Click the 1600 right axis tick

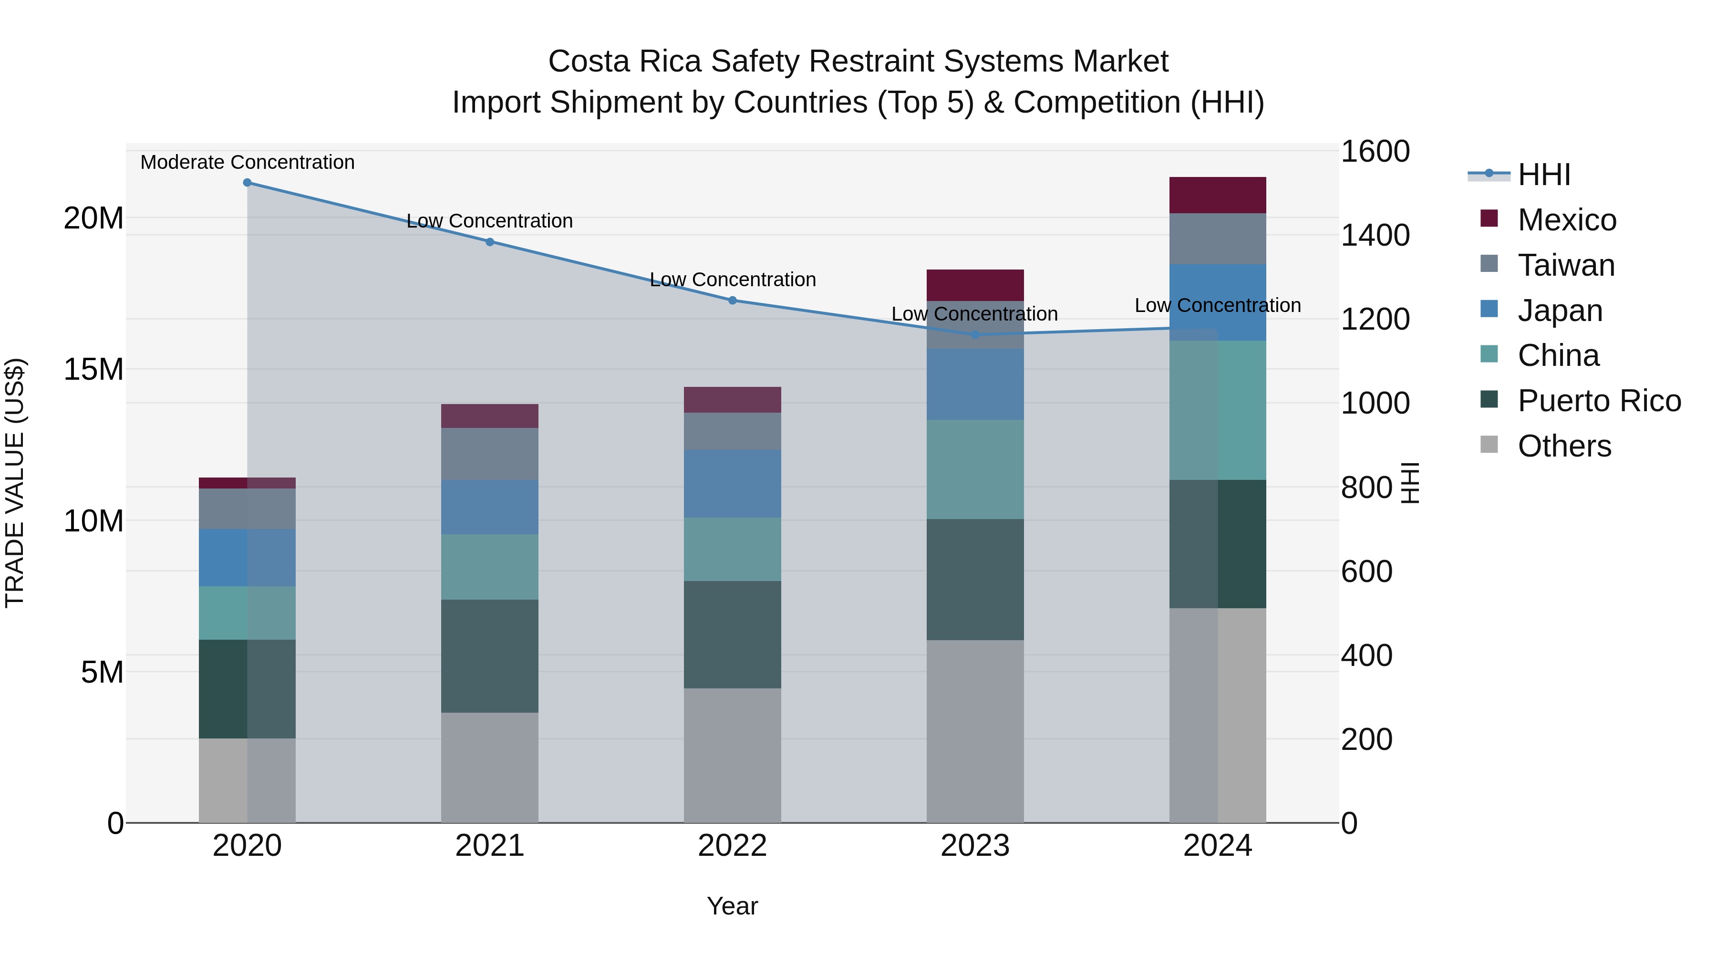(1375, 151)
